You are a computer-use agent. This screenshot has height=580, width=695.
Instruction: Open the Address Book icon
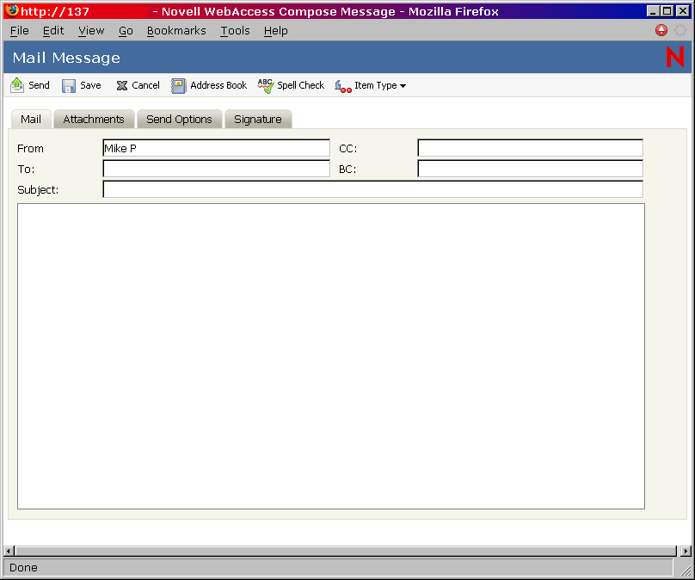coord(179,85)
